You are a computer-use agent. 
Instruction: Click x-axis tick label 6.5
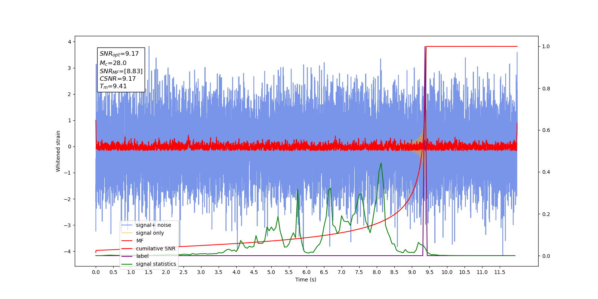[324, 272]
